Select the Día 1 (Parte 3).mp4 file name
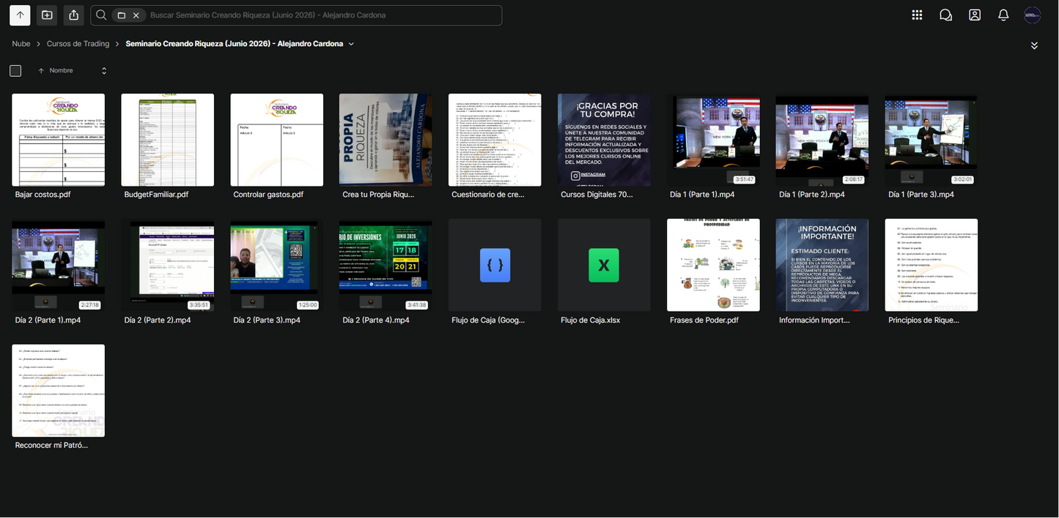The width and height of the screenshot is (1059, 518). point(921,195)
